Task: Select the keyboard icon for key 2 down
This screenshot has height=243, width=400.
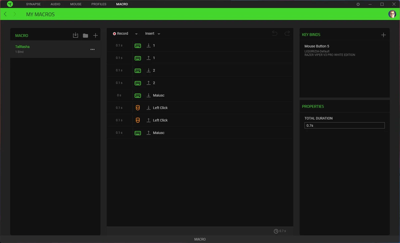Action: [x=138, y=71]
